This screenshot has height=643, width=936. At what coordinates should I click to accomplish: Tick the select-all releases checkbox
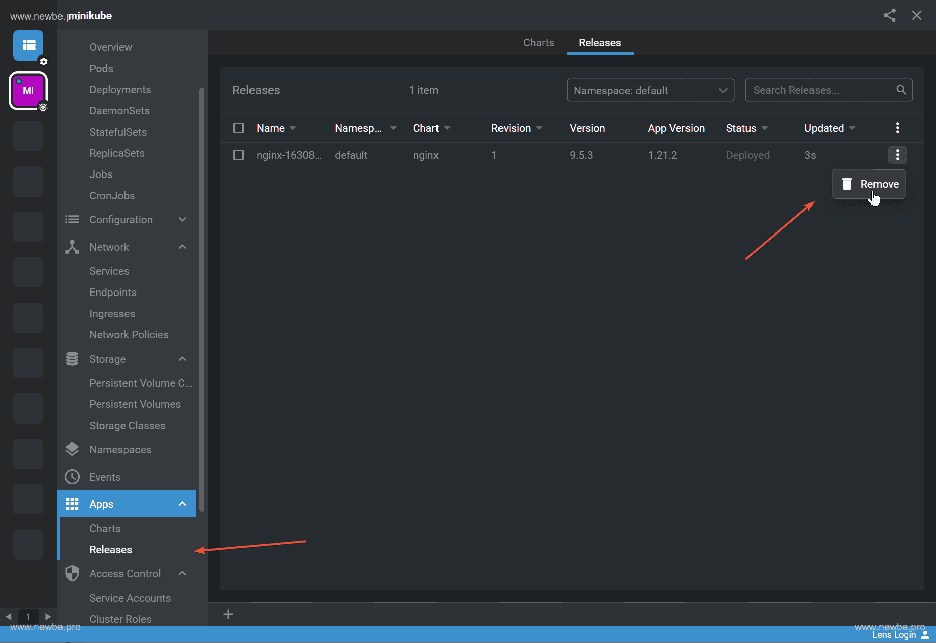238,128
